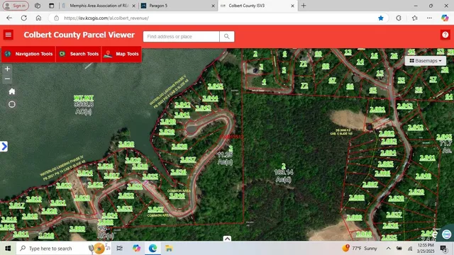Zoom in with the map plus button

[7, 69]
